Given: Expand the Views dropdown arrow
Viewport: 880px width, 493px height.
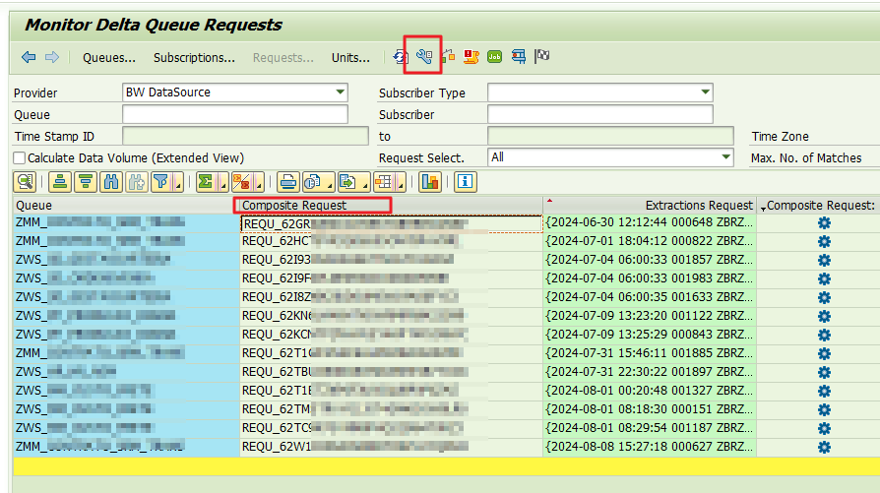Looking at the screenshot, I should [330, 183].
